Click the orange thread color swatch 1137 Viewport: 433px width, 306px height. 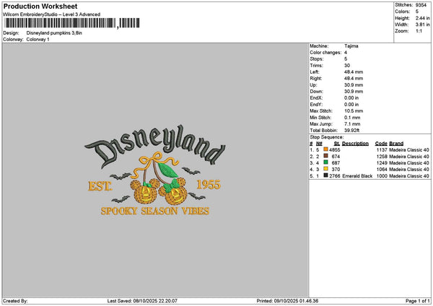[x=326, y=149]
